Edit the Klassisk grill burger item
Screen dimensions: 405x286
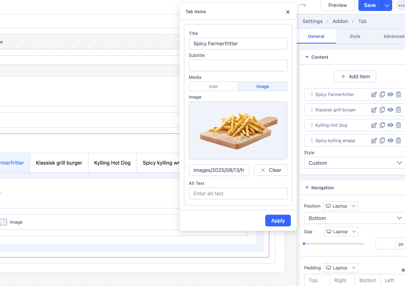(x=374, y=110)
